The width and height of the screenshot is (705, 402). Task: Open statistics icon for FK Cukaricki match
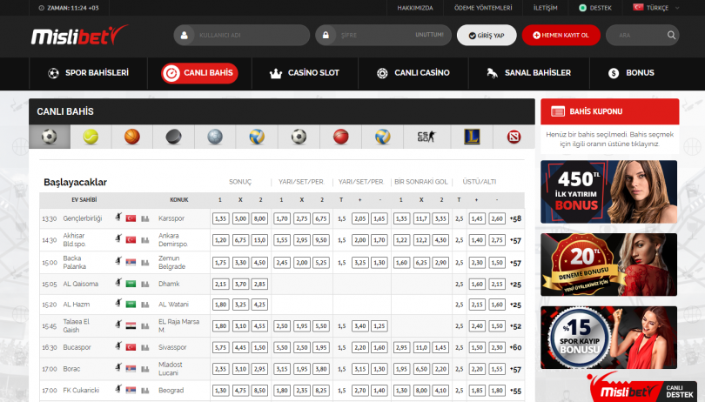coord(144,391)
